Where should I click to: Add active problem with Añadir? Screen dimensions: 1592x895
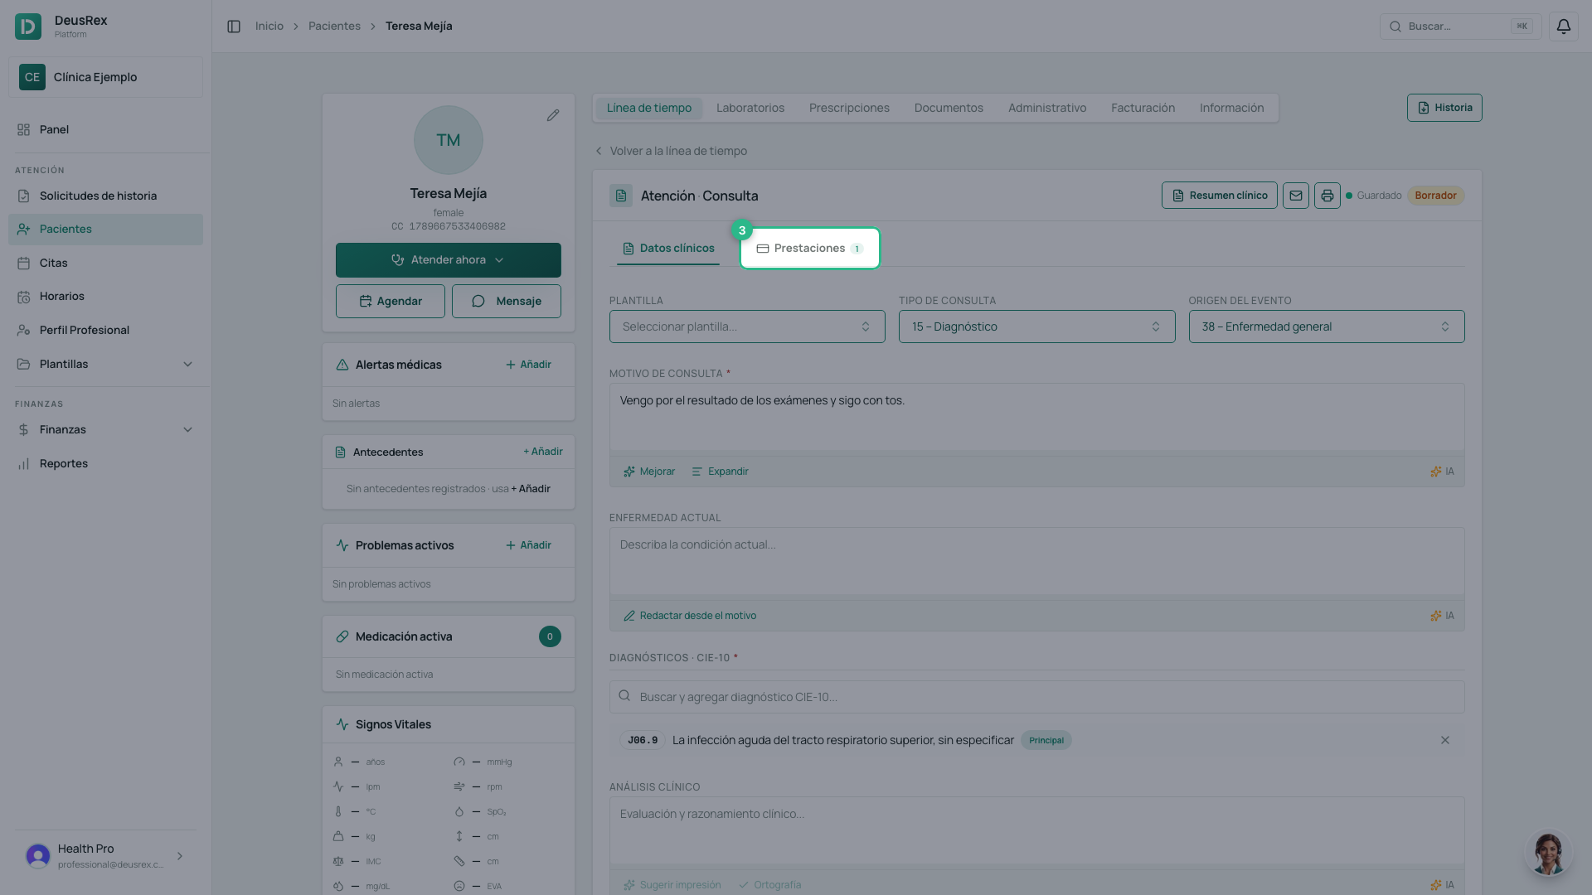click(528, 545)
